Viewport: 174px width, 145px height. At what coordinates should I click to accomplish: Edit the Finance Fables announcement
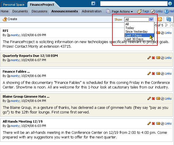(149, 74)
